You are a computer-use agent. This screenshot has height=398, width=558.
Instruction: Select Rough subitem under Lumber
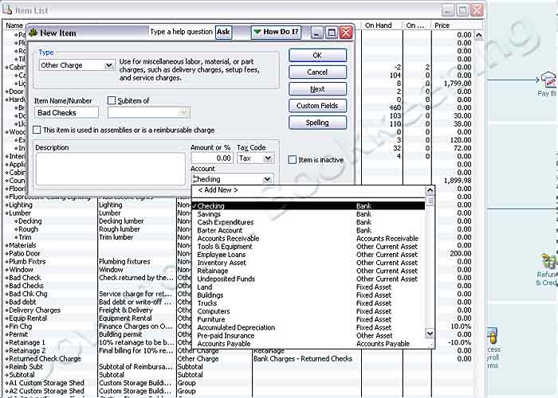pyautogui.click(x=28, y=229)
